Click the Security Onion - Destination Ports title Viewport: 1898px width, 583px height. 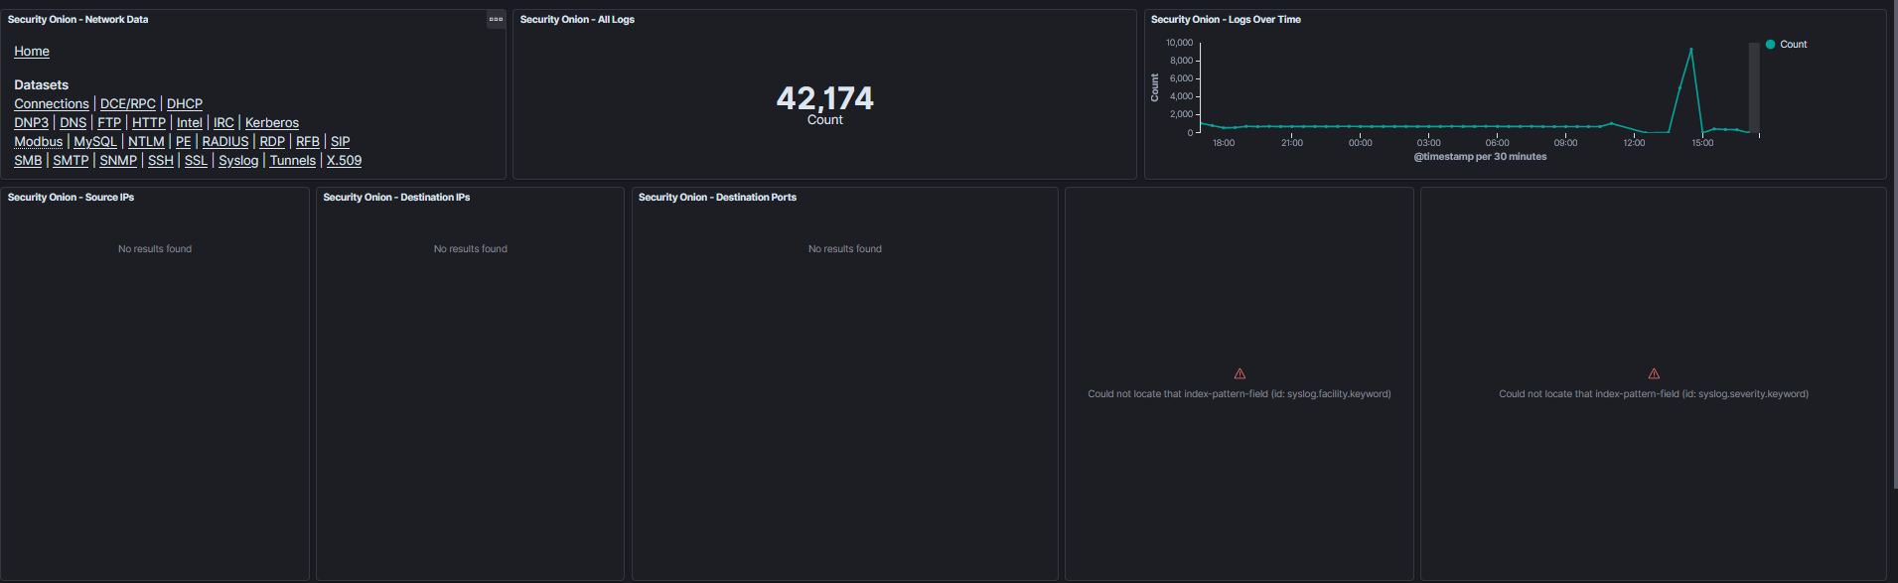click(717, 197)
